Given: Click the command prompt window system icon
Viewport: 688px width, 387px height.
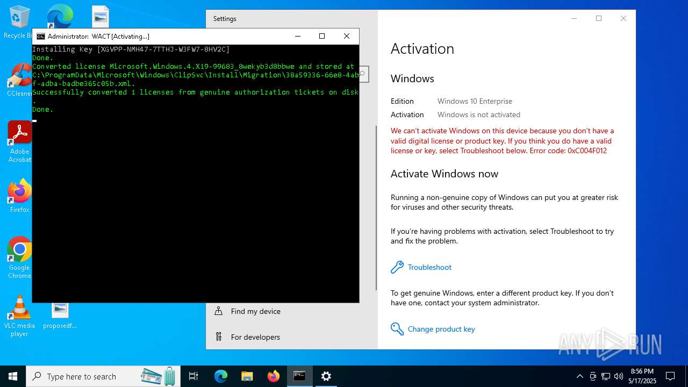Looking at the screenshot, I should [x=41, y=37].
